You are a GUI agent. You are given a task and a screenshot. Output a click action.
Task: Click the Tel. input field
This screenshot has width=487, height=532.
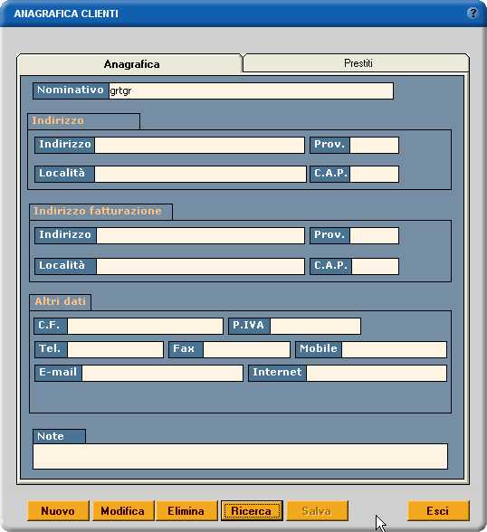point(115,349)
